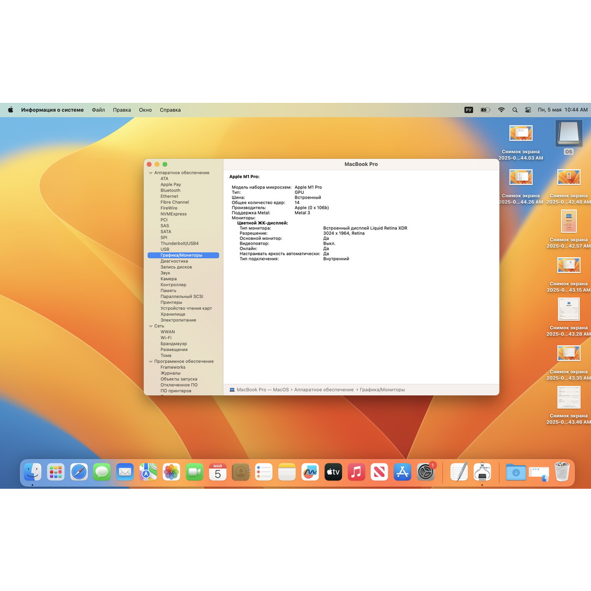Image resolution: width=591 pixels, height=591 pixels.
Task: Launch System Settings from the Dock
Action: click(426, 472)
